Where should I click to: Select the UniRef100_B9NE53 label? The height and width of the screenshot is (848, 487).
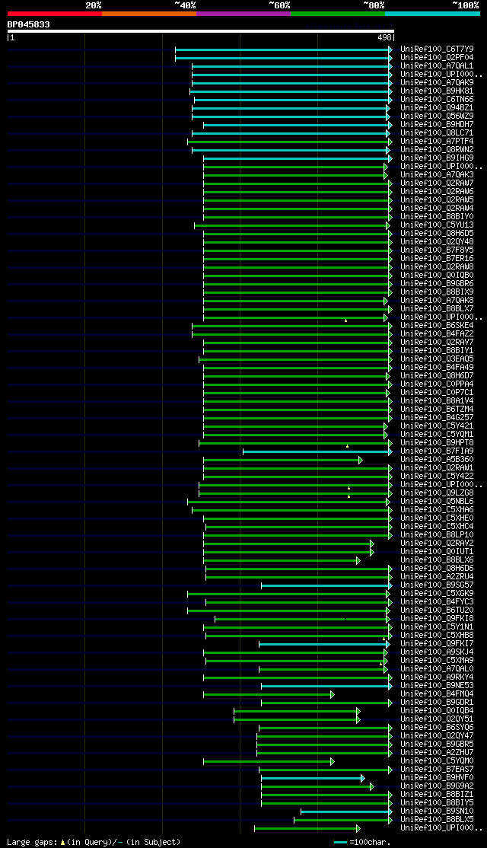tap(438, 686)
